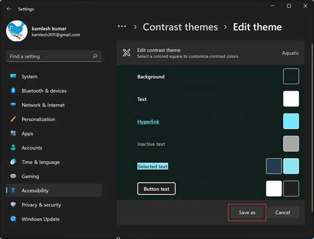This screenshot has height=239, width=314.
Task: Select Gaming in the sidebar
Action: pos(54,176)
